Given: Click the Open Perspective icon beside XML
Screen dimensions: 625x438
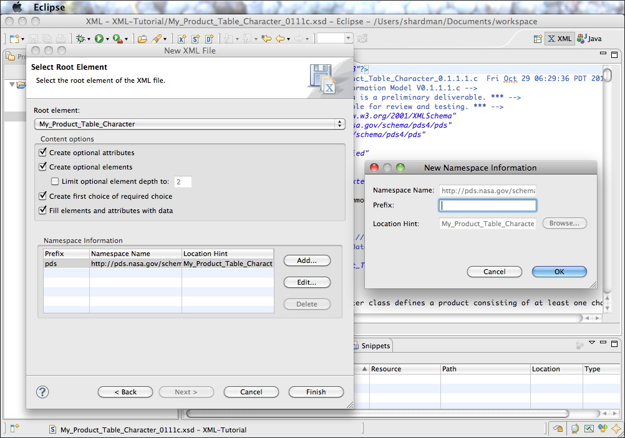Looking at the screenshot, I should [538, 39].
